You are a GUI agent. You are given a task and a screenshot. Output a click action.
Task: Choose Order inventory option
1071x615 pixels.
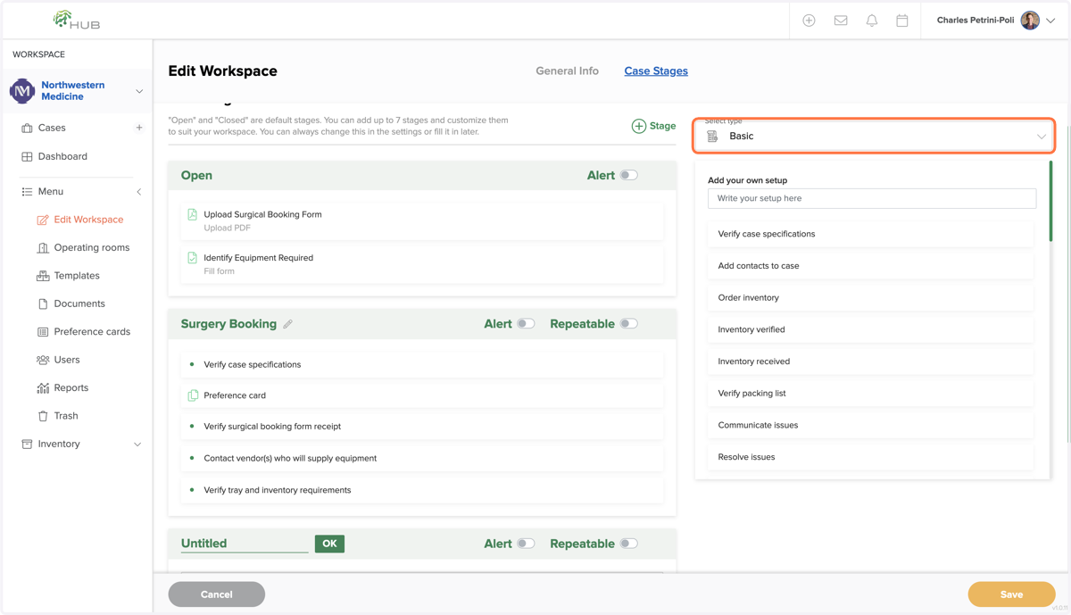pyautogui.click(x=870, y=298)
